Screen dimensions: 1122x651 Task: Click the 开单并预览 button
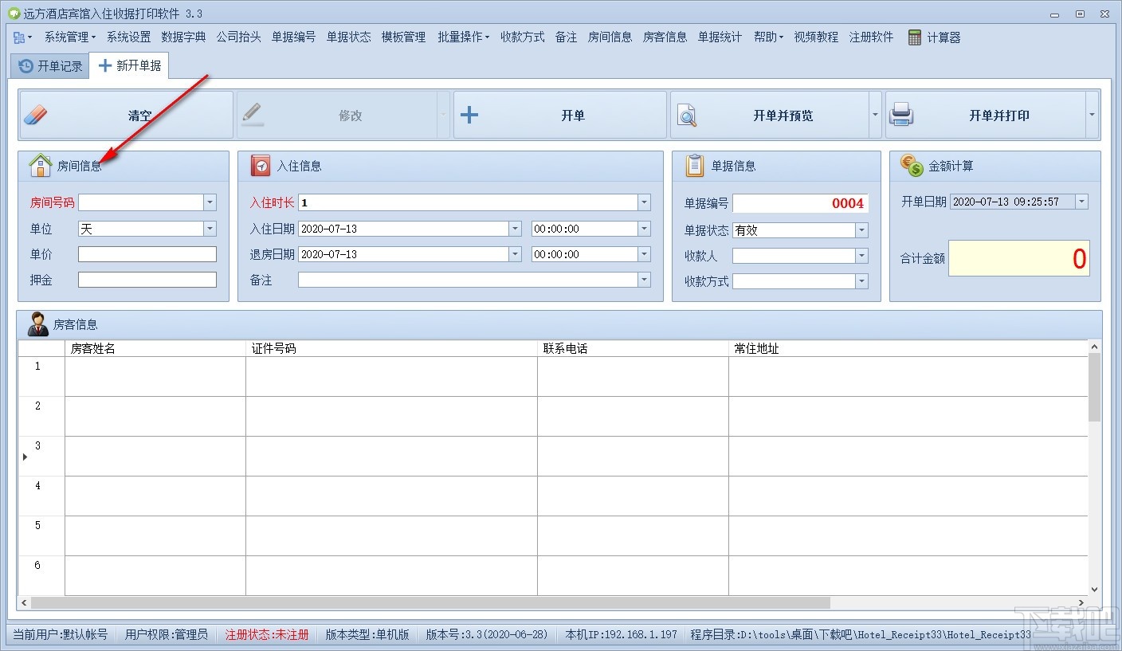point(770,116)
